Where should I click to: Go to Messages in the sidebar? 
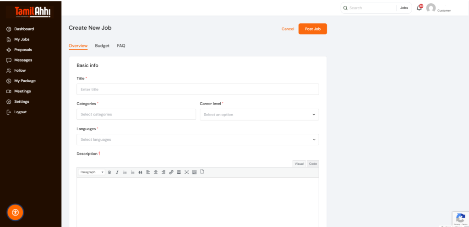pyautogui.click(x=23, y=60)
